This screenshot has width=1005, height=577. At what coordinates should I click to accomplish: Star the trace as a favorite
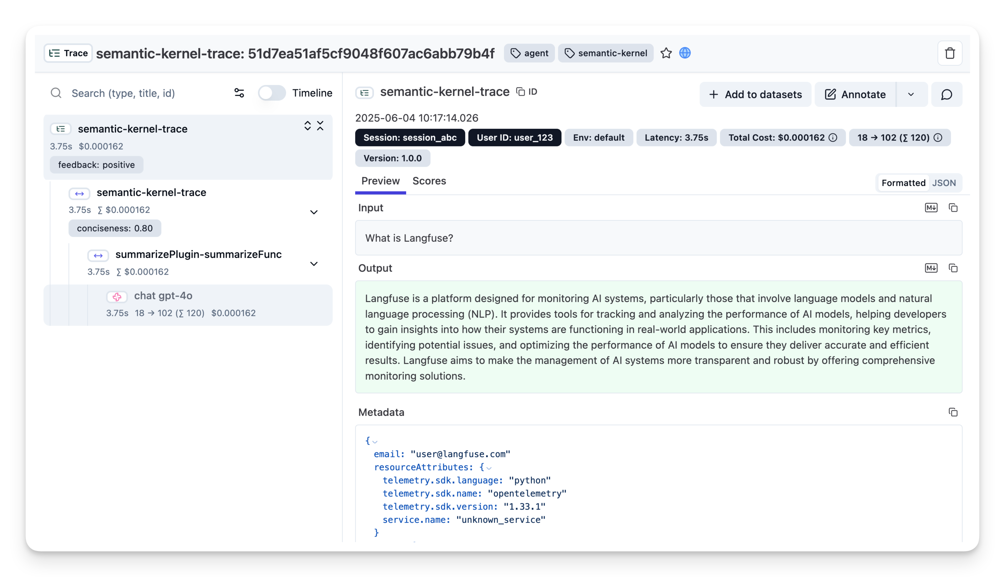click(666, 53)
